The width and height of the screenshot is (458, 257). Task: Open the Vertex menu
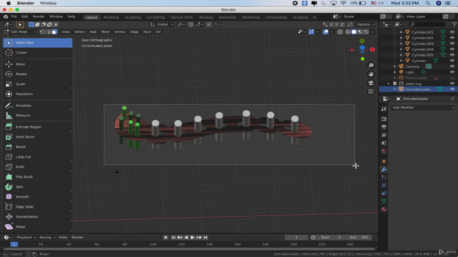120,31
